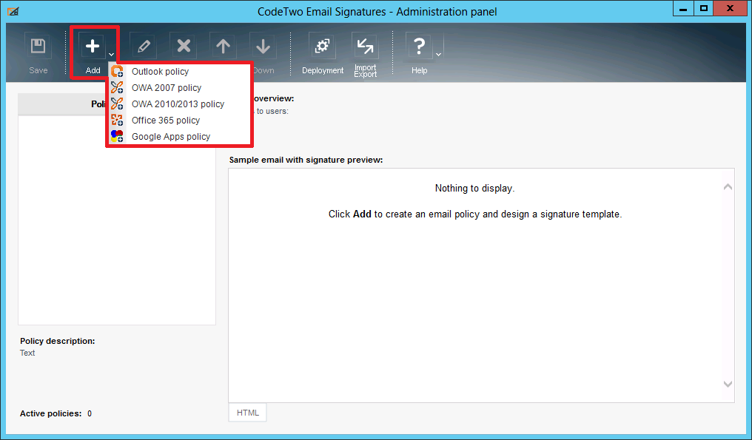Image resolution: width=752 pixels, height=440 pixels.
Task: Open the Deployment gears icon
Action: pos(322,47)
